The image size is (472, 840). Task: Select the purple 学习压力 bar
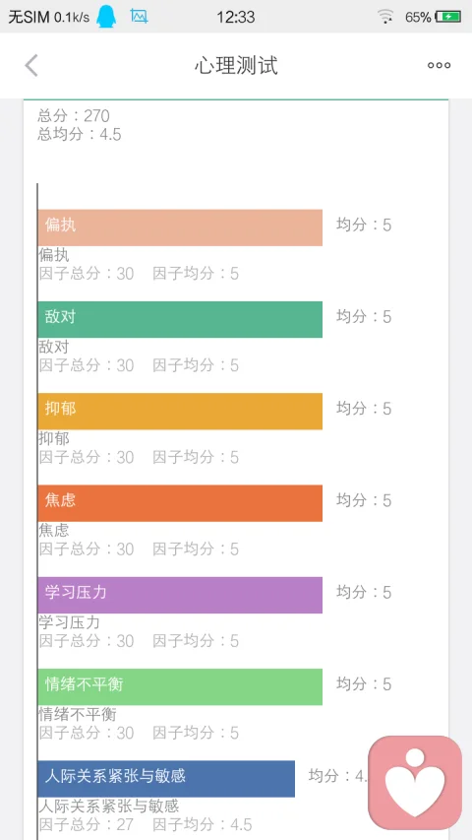pyautogui.click(x=180, y=595)
